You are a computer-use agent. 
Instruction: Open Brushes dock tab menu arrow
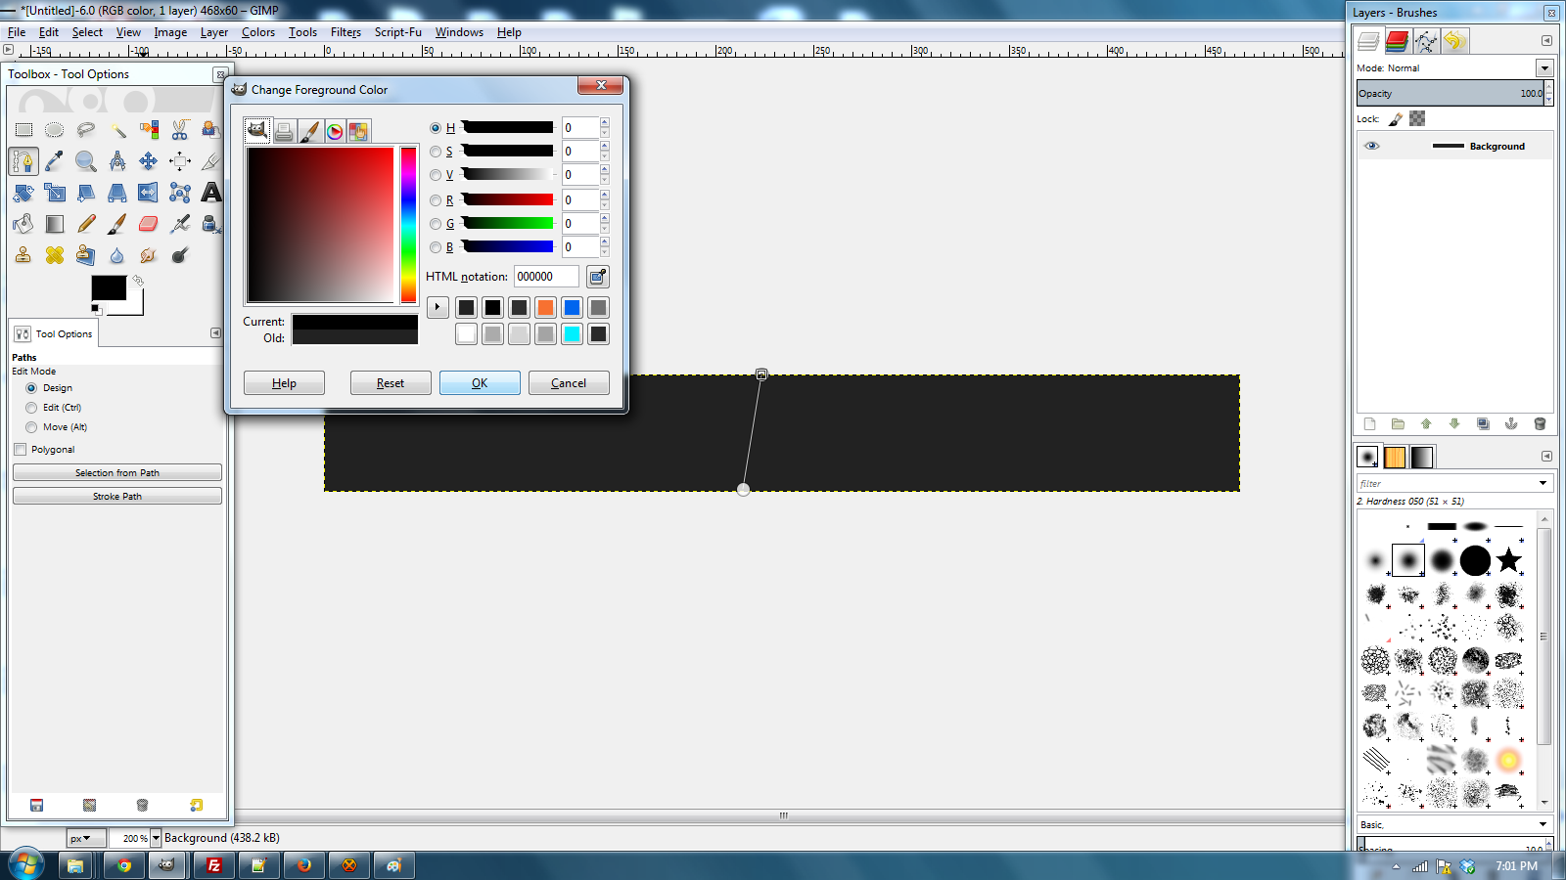(x=1546, y=457)
